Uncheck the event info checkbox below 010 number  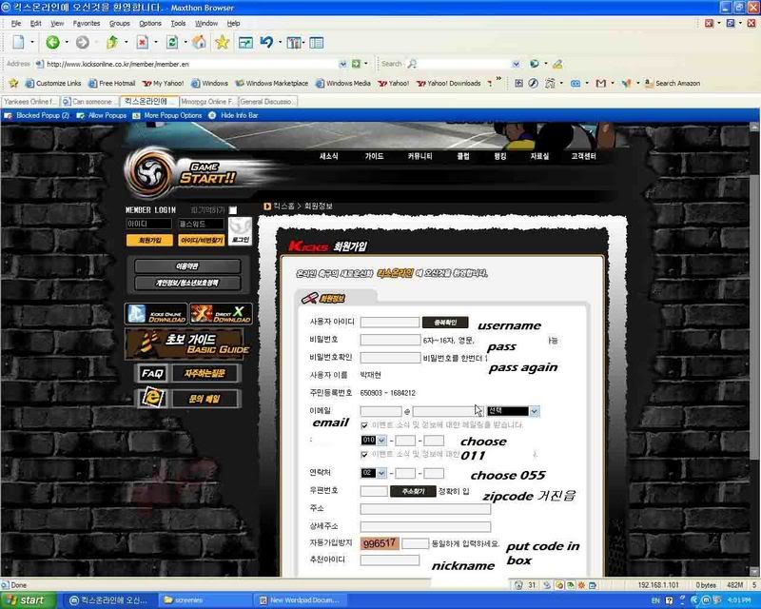366,455
